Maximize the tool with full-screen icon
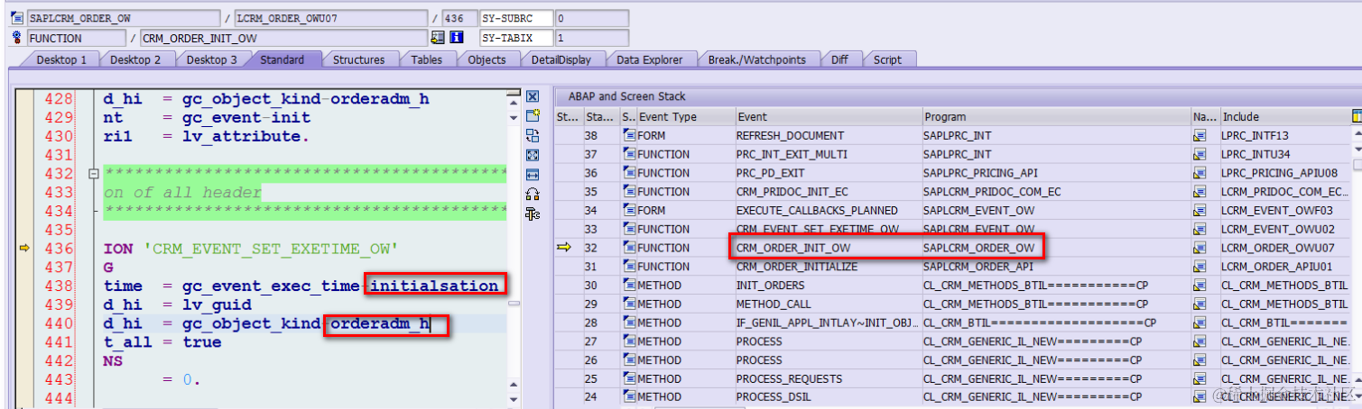The height and width of the screenshot is (409, 1362). [x=533, y=155]
